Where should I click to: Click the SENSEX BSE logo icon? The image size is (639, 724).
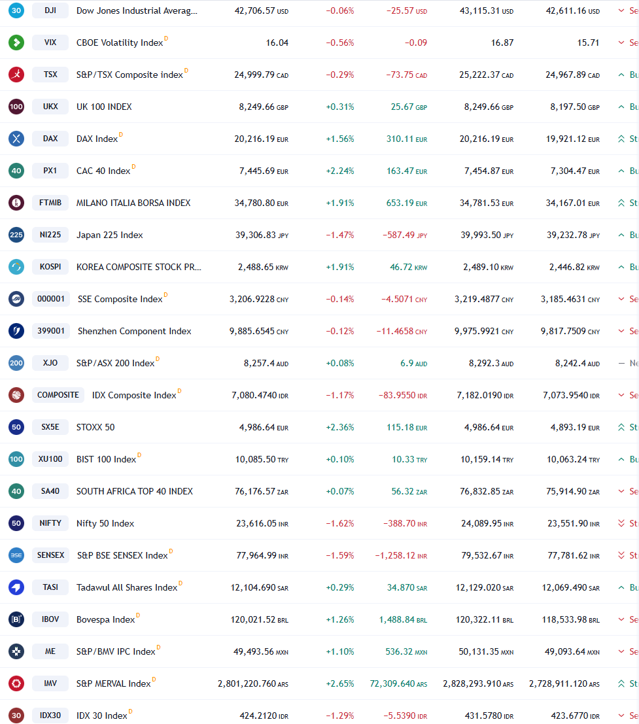click(x=16, y=555)
